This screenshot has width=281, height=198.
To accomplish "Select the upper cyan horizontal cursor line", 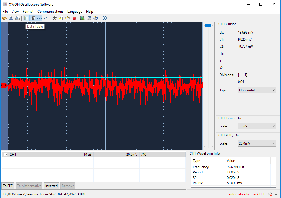I will pyautogui.click(x=105, y=78).
